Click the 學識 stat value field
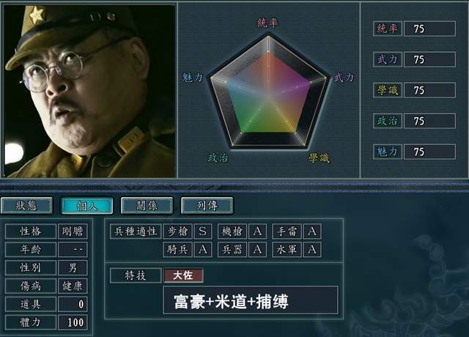 coord(429,90)
